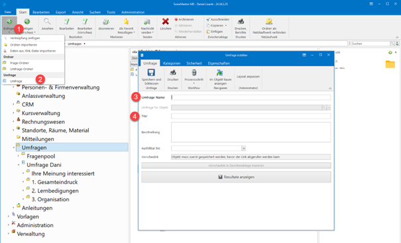Click the Prozessschritt workflow icon
Image resolution: width=401 pixels, height=243 pixels.
point(194,73)
